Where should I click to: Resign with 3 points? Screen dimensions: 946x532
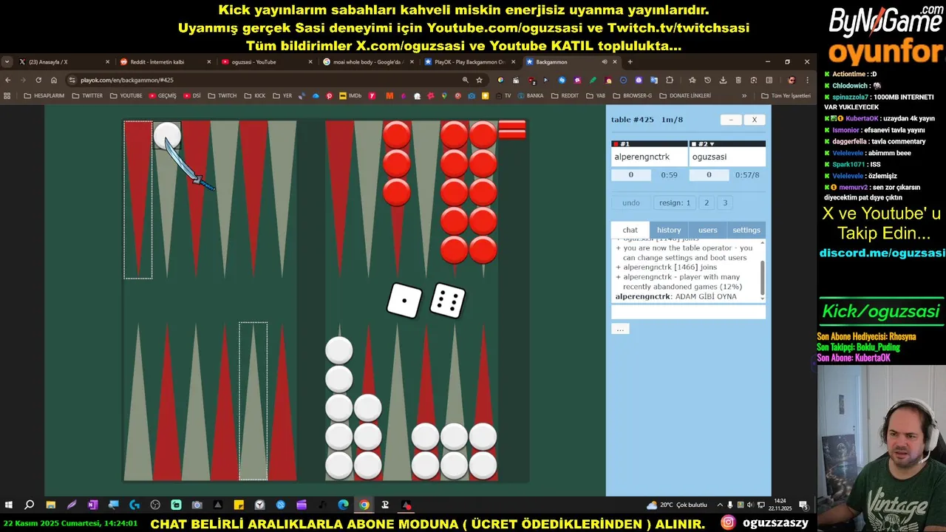(x=725, y=202)
